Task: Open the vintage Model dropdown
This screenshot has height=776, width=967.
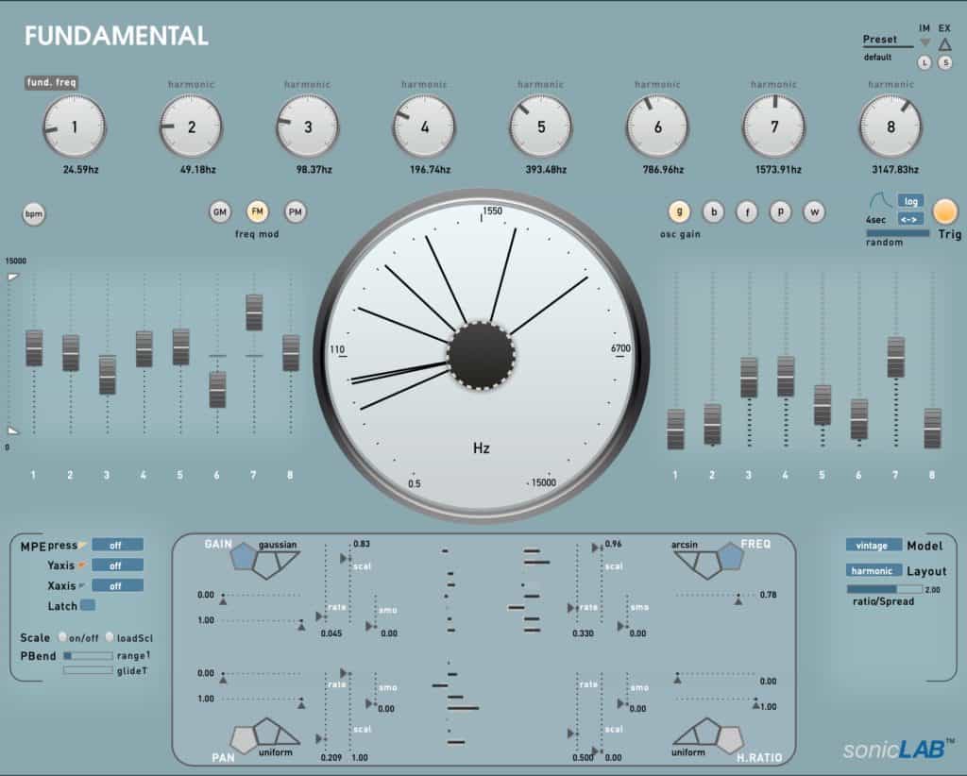Action: pyautogui.click(x=874, y=546)
